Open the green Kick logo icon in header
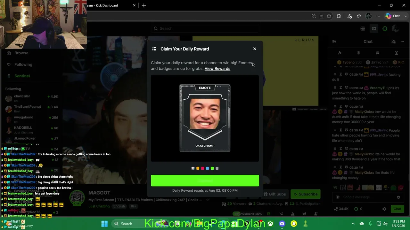410x230 pixels. click(385, 29)
